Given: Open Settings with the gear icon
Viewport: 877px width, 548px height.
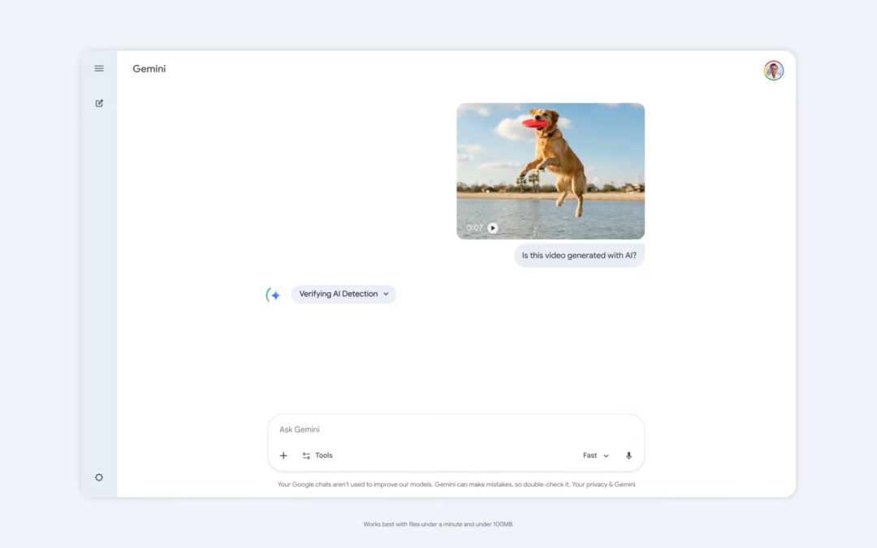Looking at the screenshot, I should (99, 477).
